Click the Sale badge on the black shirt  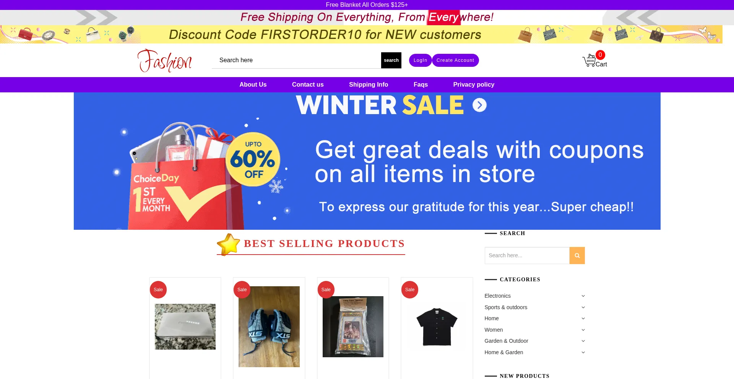coord(410,290)
